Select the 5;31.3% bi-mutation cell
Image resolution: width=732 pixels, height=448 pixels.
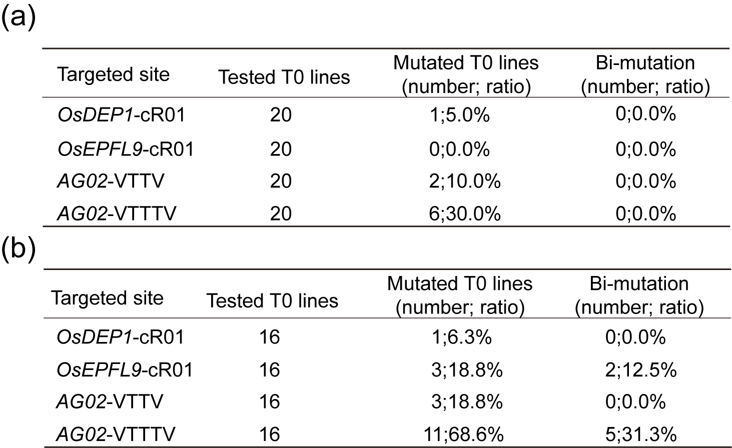[641, 434]
